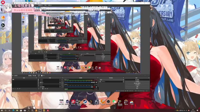Open File Explorer from the taskbar
The image size is (200, 112).
coord(17,111)
